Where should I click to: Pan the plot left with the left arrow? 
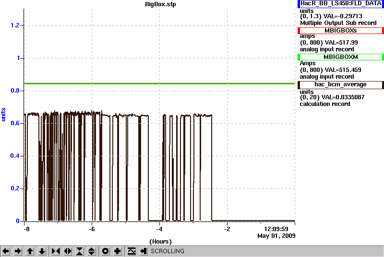[6, 251]
